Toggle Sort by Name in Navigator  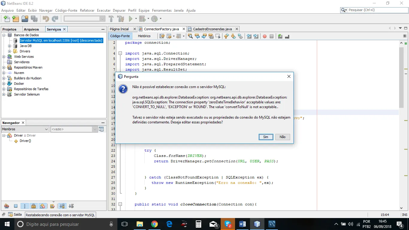tap(62, 206)
